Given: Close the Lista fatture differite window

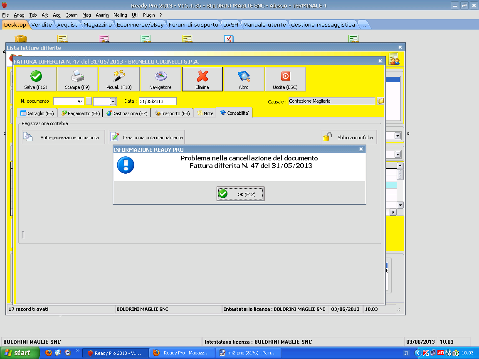Looking at the screenshot, I should click(400, 47).
